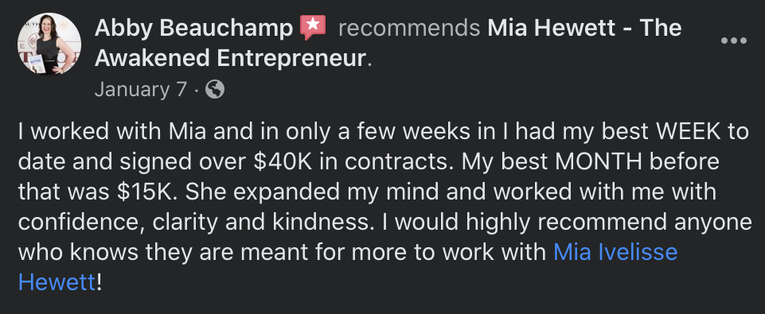Screen dimensions: 765x314
Task: Click the "Awakened Entrepreneur" page name text
Action: [230, 59]
